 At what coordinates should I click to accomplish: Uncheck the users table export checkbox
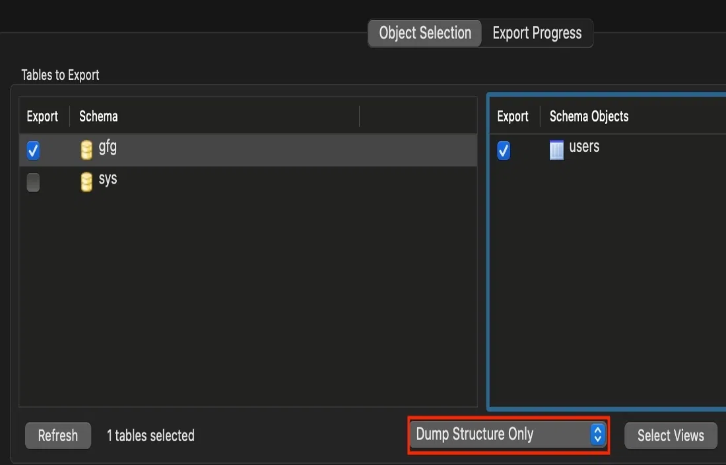coord(504,151)
